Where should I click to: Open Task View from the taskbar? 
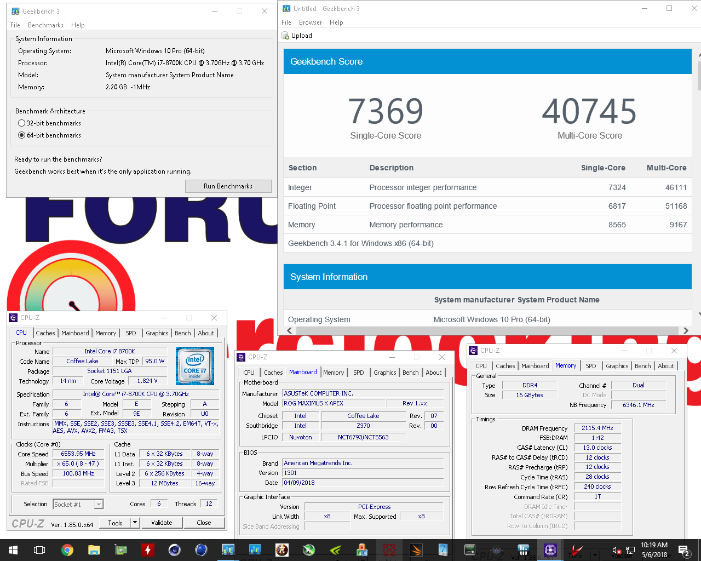pos(39,550)
